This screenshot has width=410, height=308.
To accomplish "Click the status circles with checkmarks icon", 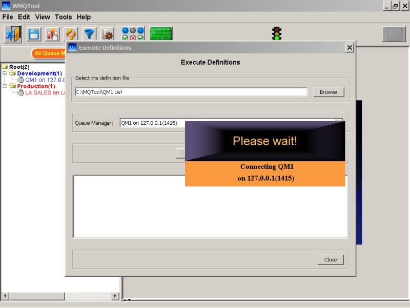I will coord(133,34).
